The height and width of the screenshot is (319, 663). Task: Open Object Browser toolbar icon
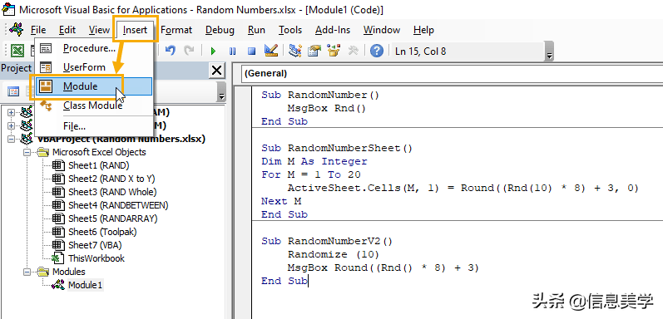334,51
